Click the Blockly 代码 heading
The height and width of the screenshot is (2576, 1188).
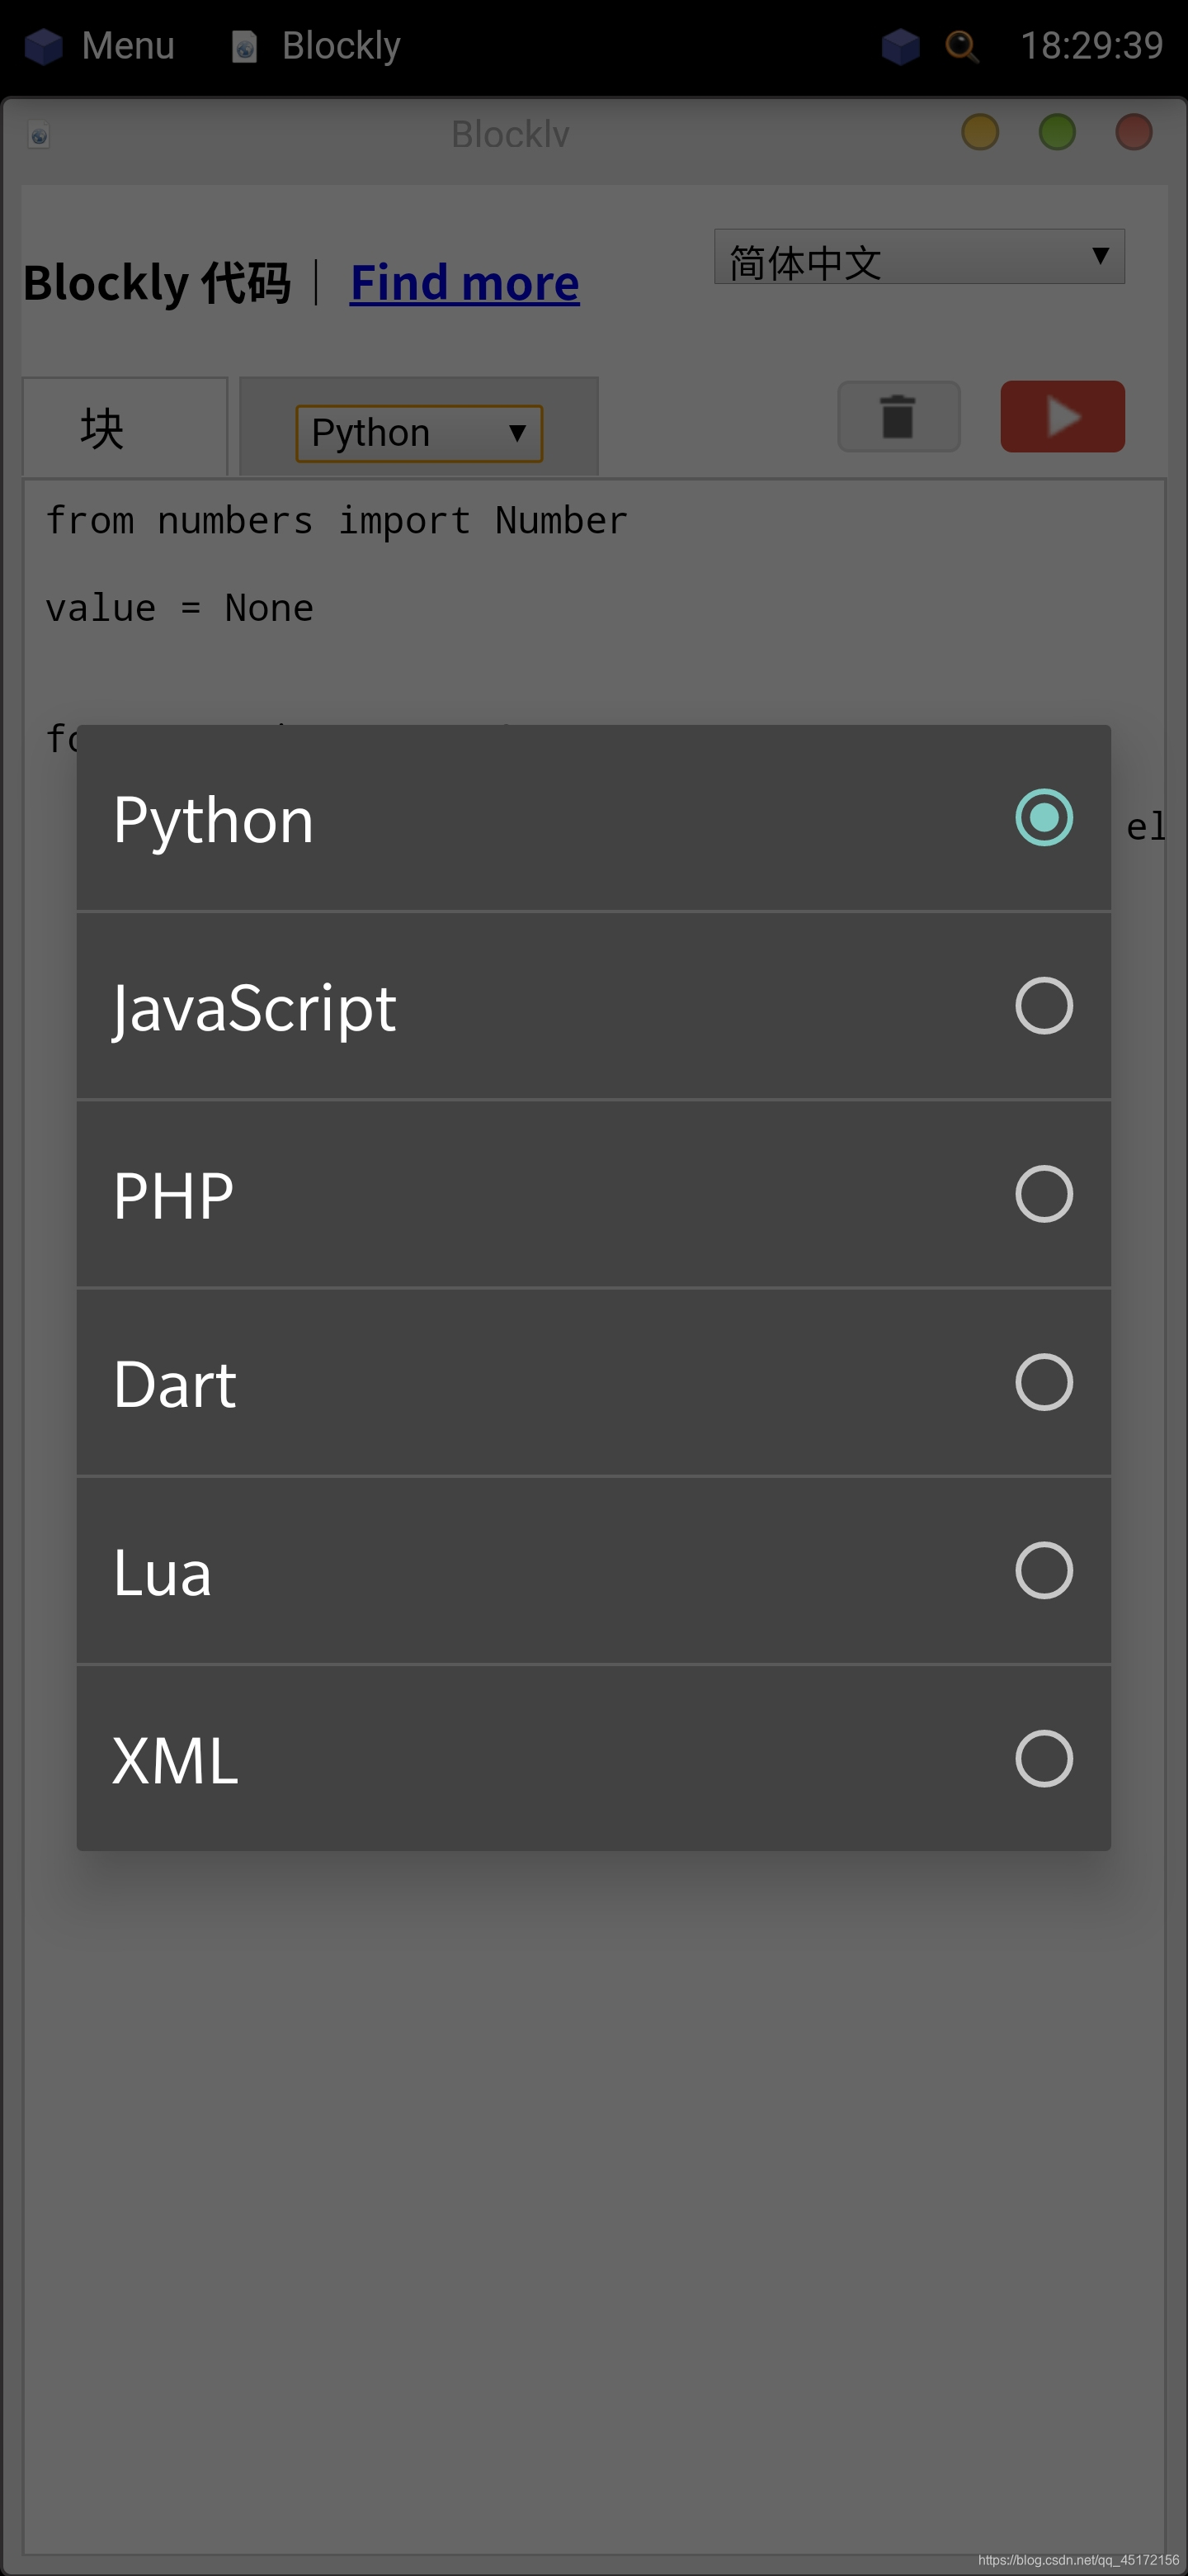(x=157, y=282)
